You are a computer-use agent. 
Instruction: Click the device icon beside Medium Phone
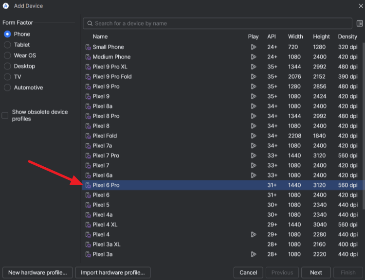click(88, 57)
